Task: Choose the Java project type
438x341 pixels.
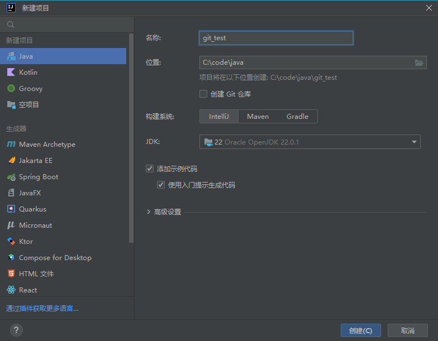Action: coord(63,56)
